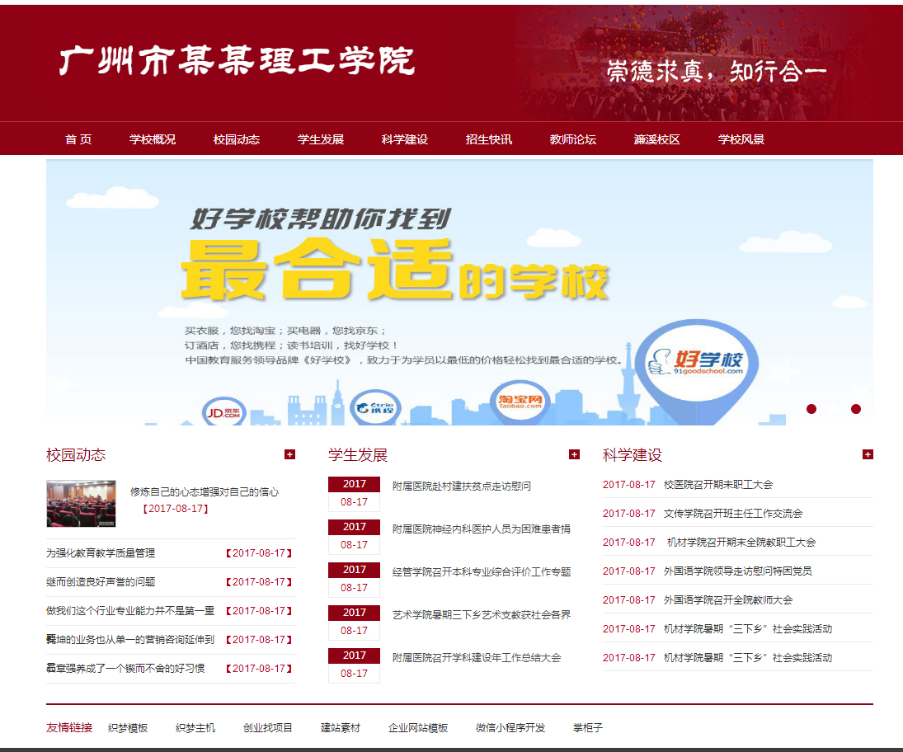Switch to the last carousel slide dot
This screenshot has width=903, height=752.
(856, 409)
